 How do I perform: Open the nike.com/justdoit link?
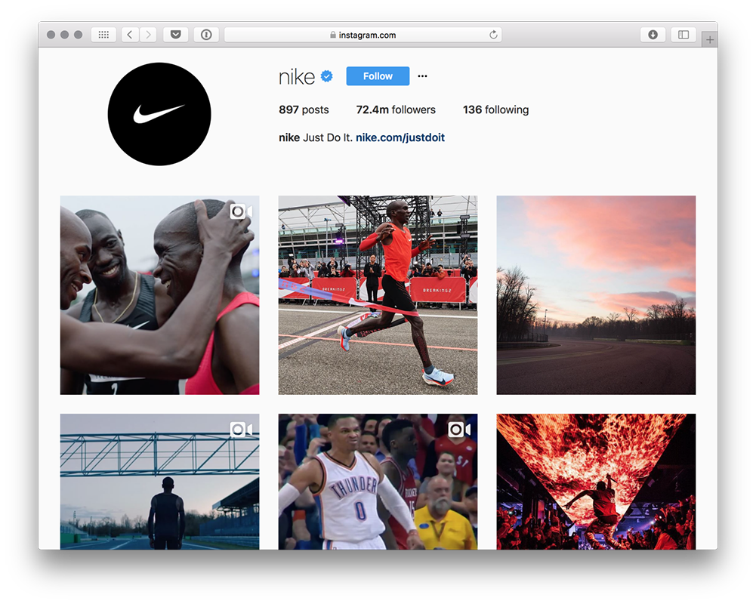point(400,138)
